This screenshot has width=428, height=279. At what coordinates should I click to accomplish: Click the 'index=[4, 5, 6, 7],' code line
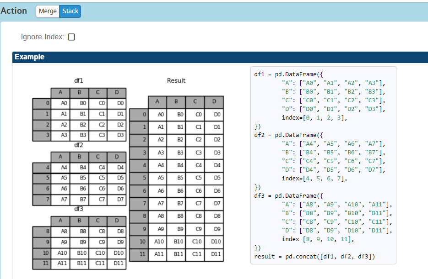pyautogui.click(x=314, y=179)
